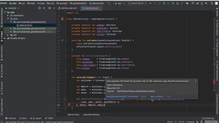The height and width of the screenshot is (123, 219).
Task: Toggle the 2: Favorites tool window
Action: pyautogui.click(x=2, y=71)
